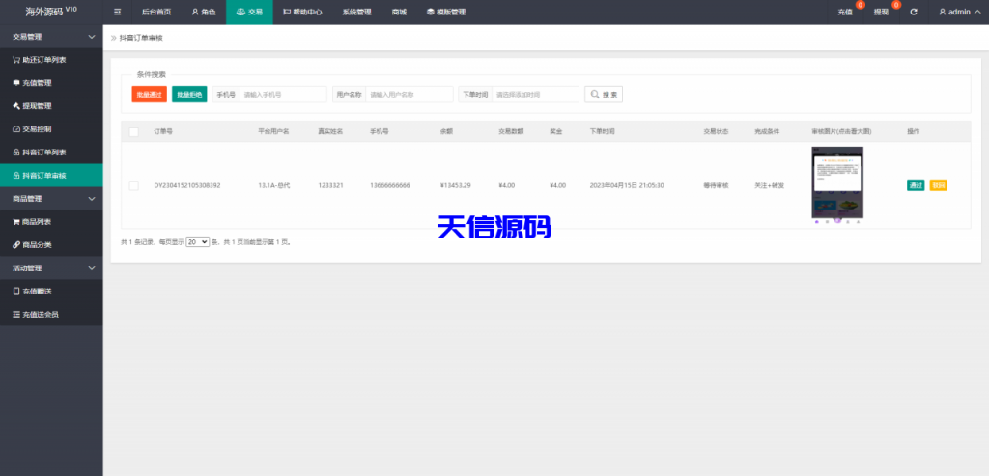The width and height of the screenshot is (989, 476).
Task: Click the condition cell 关注+转发
Action: coord(770,185)
